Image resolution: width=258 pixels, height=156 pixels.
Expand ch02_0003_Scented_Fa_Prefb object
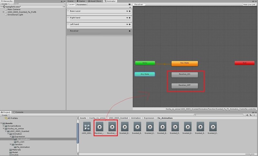tap(4, 12)
